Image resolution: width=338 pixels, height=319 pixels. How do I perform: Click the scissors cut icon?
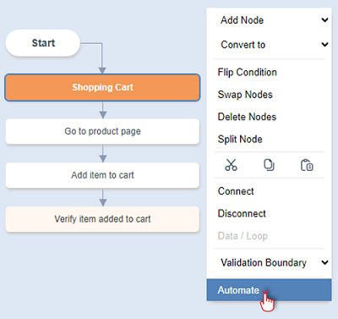point(231,165)
